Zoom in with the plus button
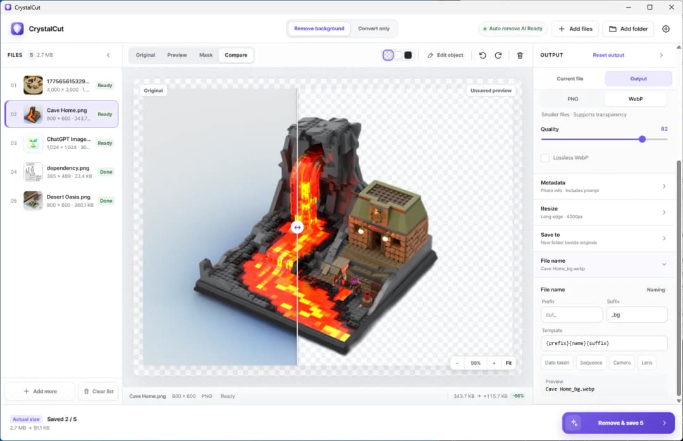Viewport: 683px width, 441px height. [494, 363]
